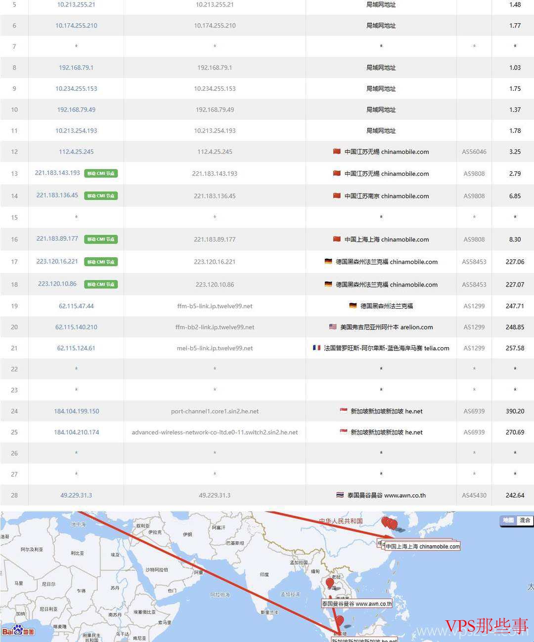Click AS58453 in the 223.120.16.221 row
The width and height of the screenshot is (534, 642).
click(474, 262)
